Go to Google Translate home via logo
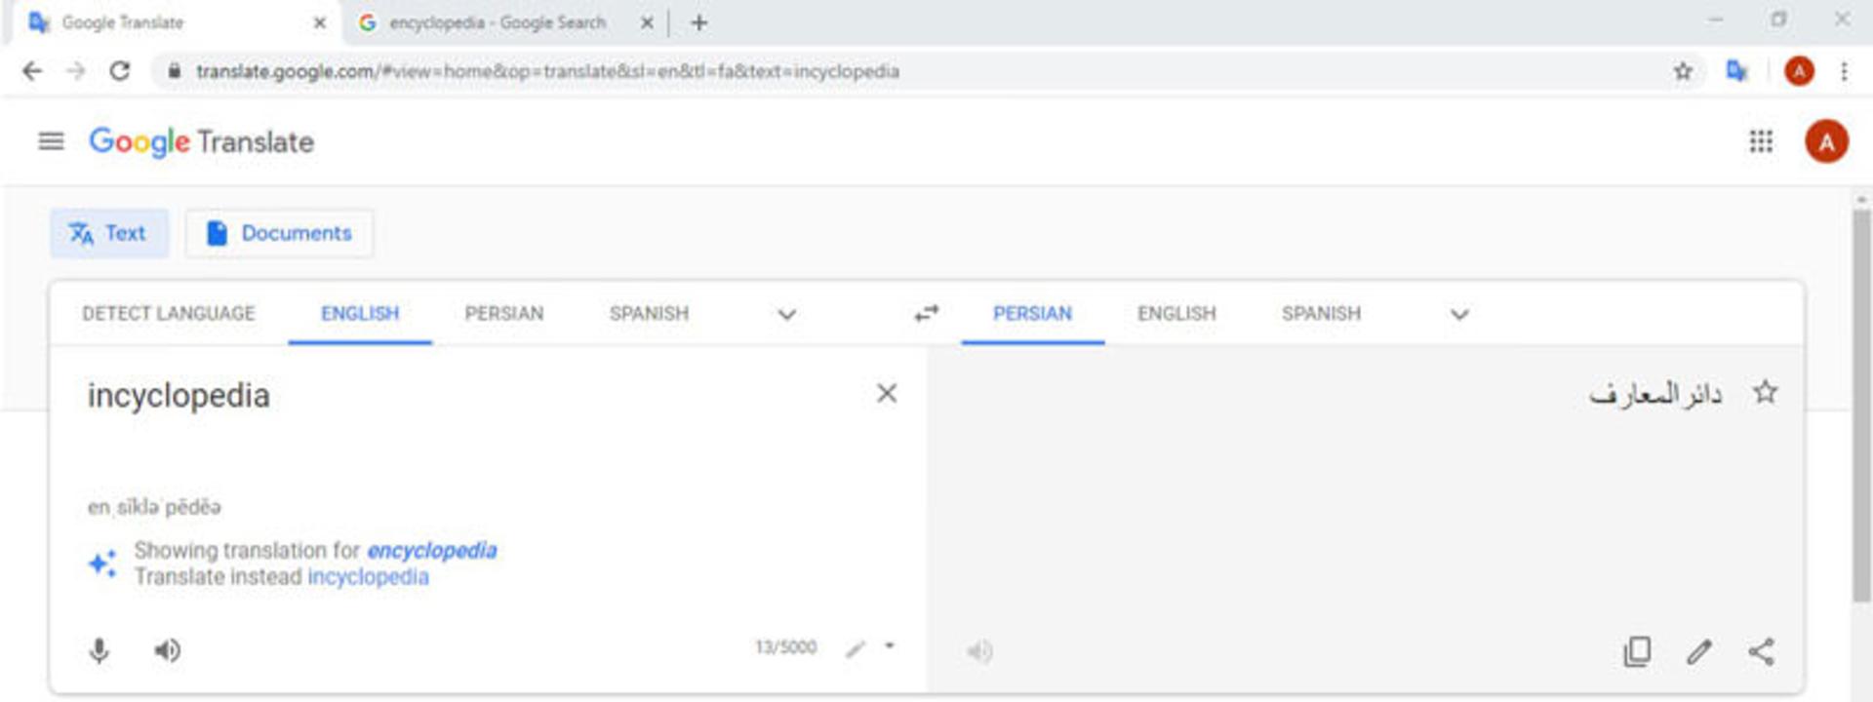 [202, 142]
